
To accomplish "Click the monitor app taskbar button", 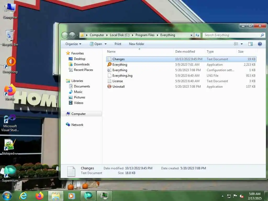I will [104, 196].
